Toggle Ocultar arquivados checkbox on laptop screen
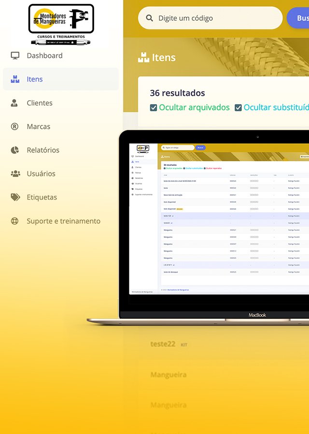Viewport: 309px width, 434px height. [x=165, y=168]
